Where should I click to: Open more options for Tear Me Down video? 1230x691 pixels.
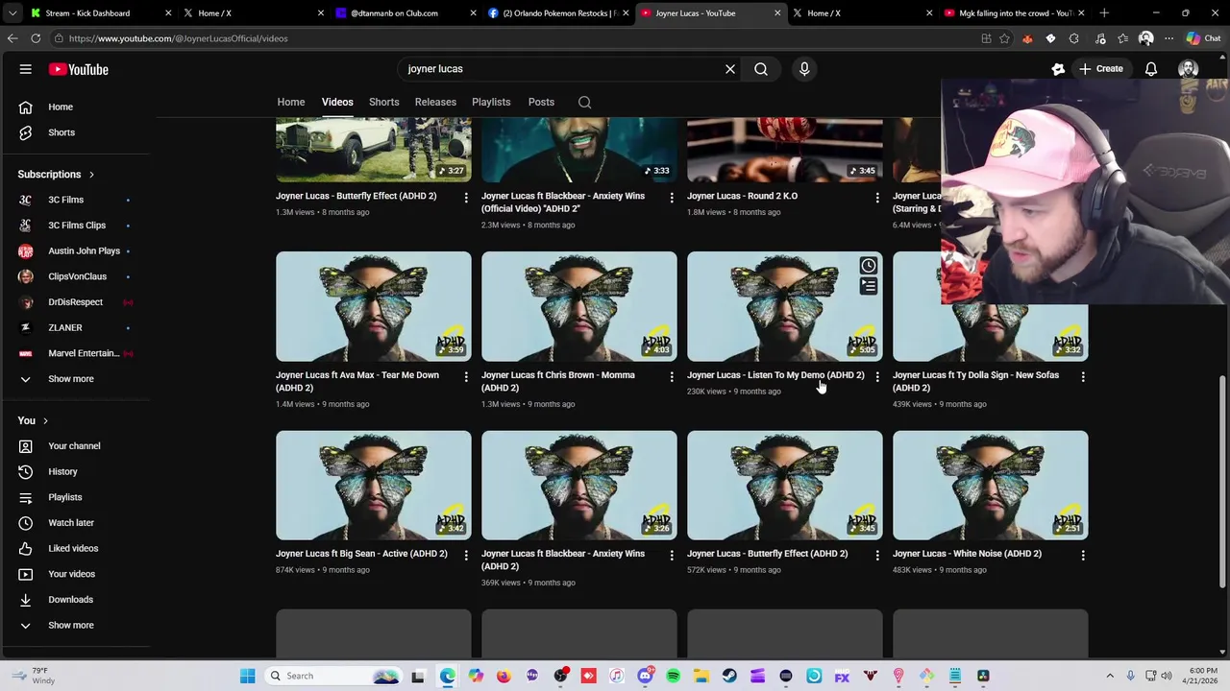pos(466,377)
